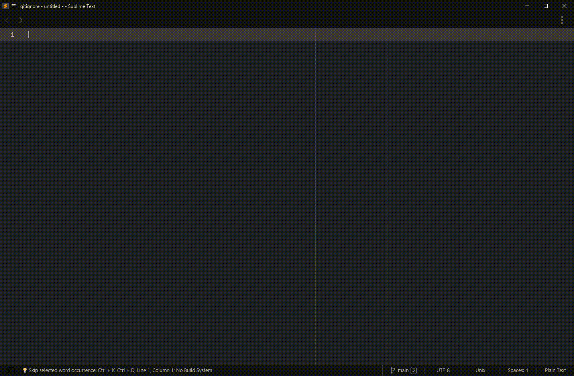Jump forward with the right arrow
This screenshot has width=574, height=376.
click(x=21, y=20)
